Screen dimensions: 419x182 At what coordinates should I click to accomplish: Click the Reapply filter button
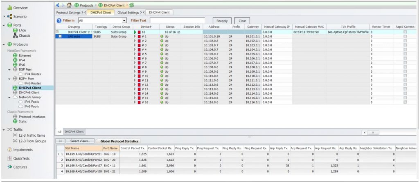pos(222,21)
